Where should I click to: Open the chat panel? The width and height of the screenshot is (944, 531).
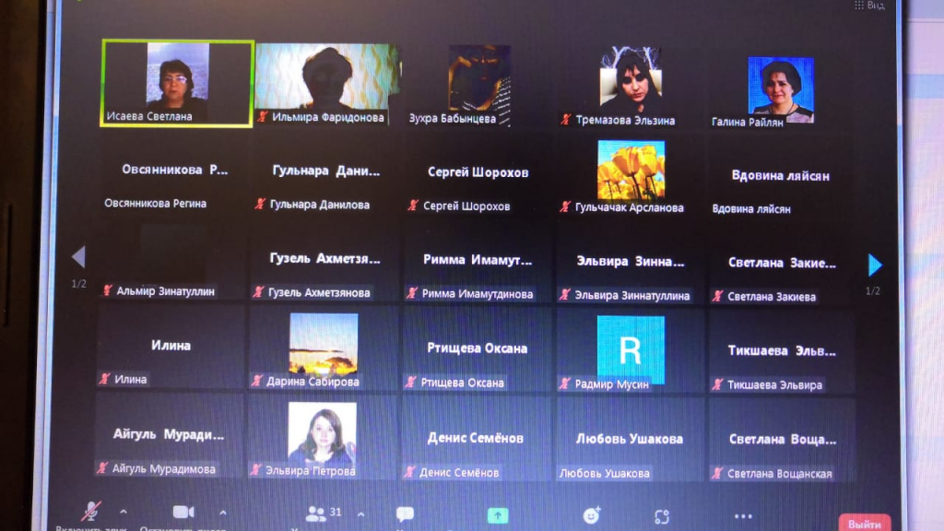point(405,514)
